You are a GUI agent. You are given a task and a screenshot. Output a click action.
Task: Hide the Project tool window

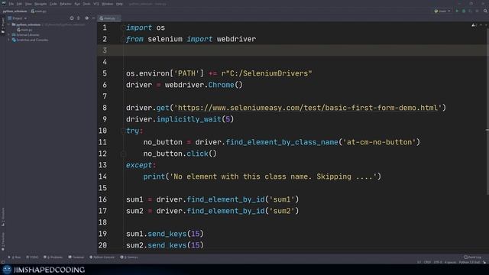93,18
